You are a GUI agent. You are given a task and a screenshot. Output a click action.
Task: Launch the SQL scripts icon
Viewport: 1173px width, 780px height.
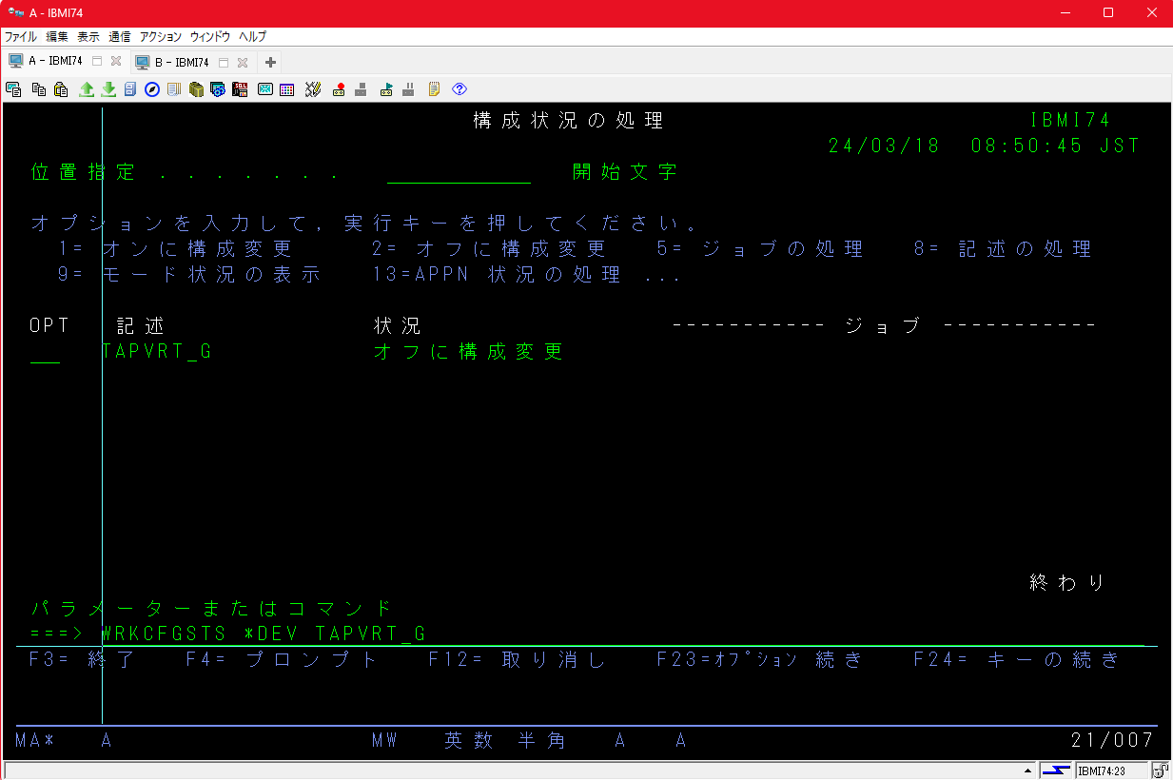(240, 89)
